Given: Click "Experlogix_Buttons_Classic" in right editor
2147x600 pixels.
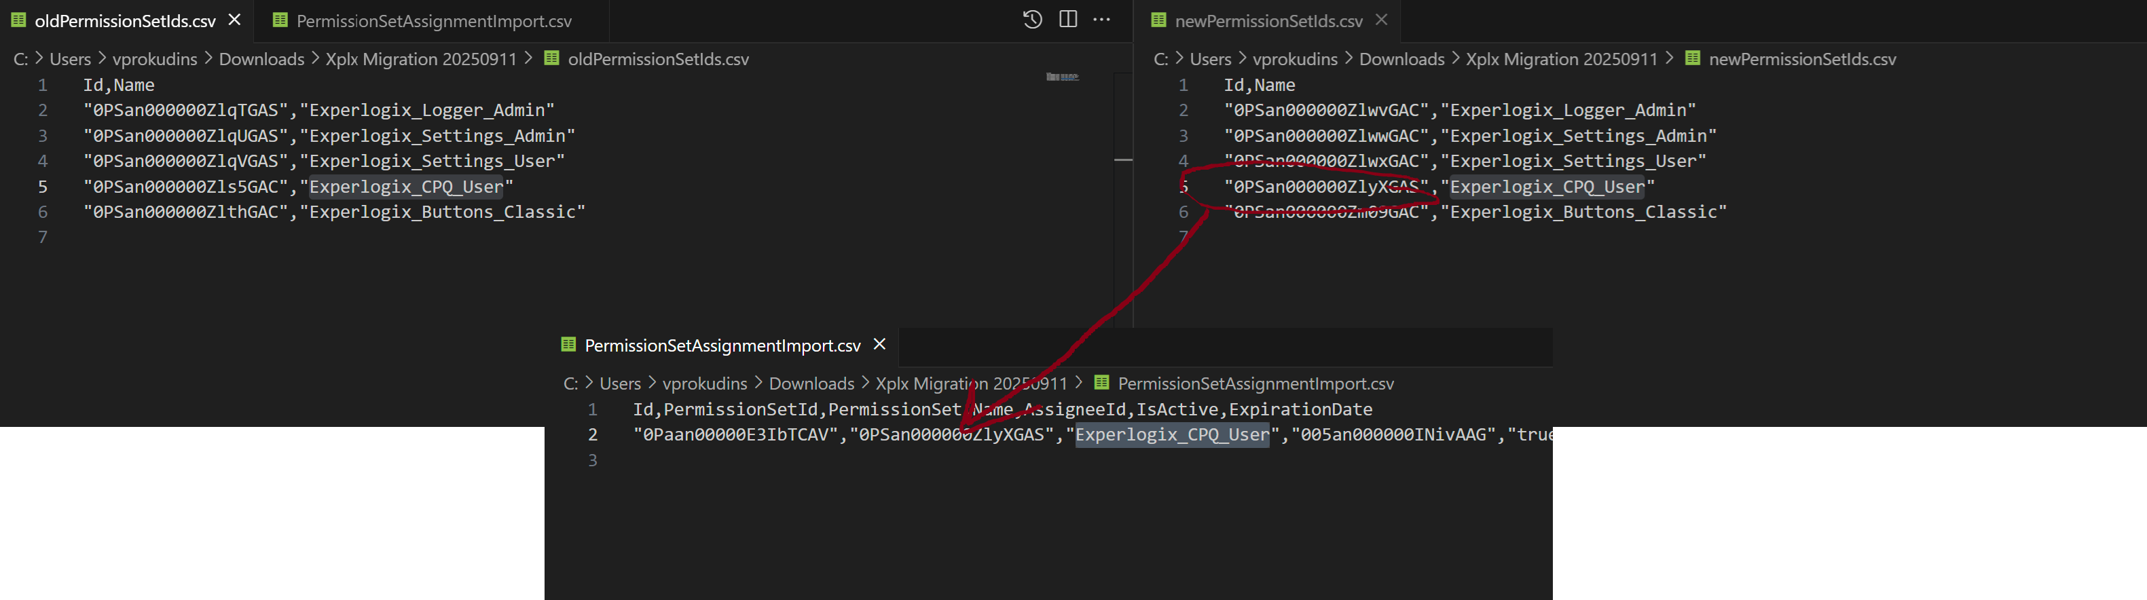Looking at the screenshot, I should point(1583,212).
